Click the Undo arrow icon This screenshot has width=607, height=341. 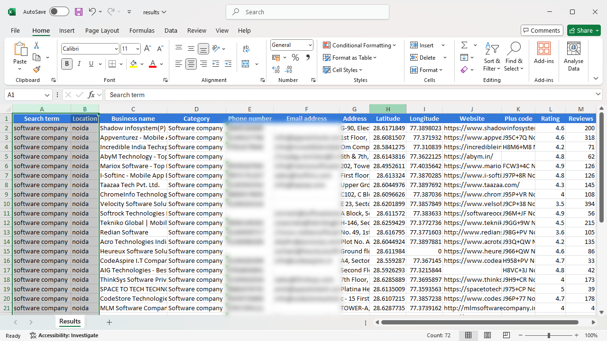pyautogui.click(x=92, y=12)
